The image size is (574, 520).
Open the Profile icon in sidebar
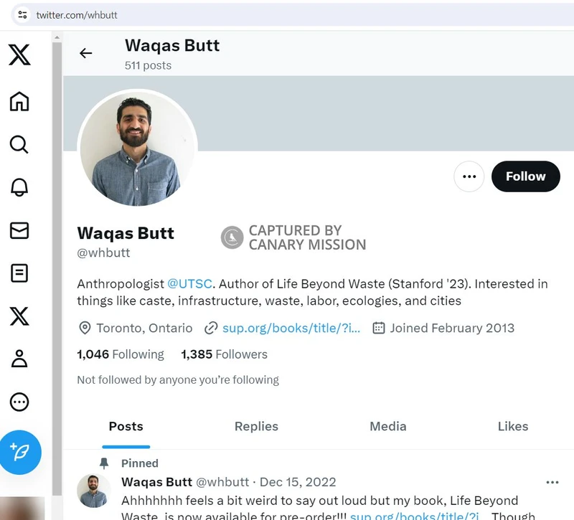pos(19,360)
